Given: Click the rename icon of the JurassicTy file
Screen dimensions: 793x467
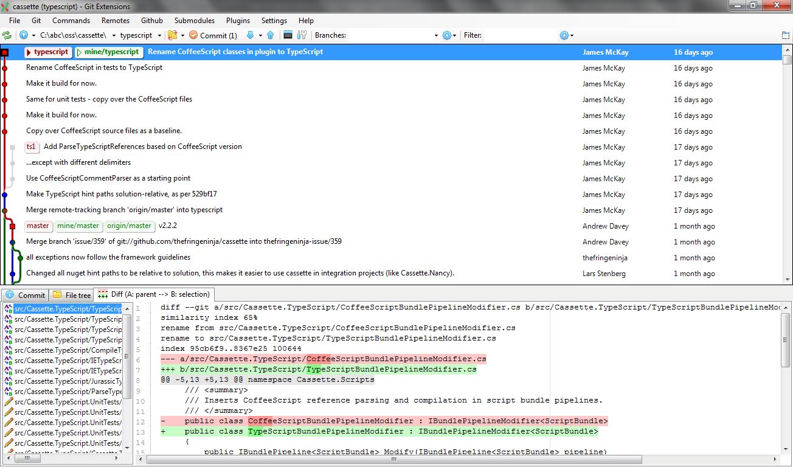Looking at the screenshot, I should click(x=9, y=381).
